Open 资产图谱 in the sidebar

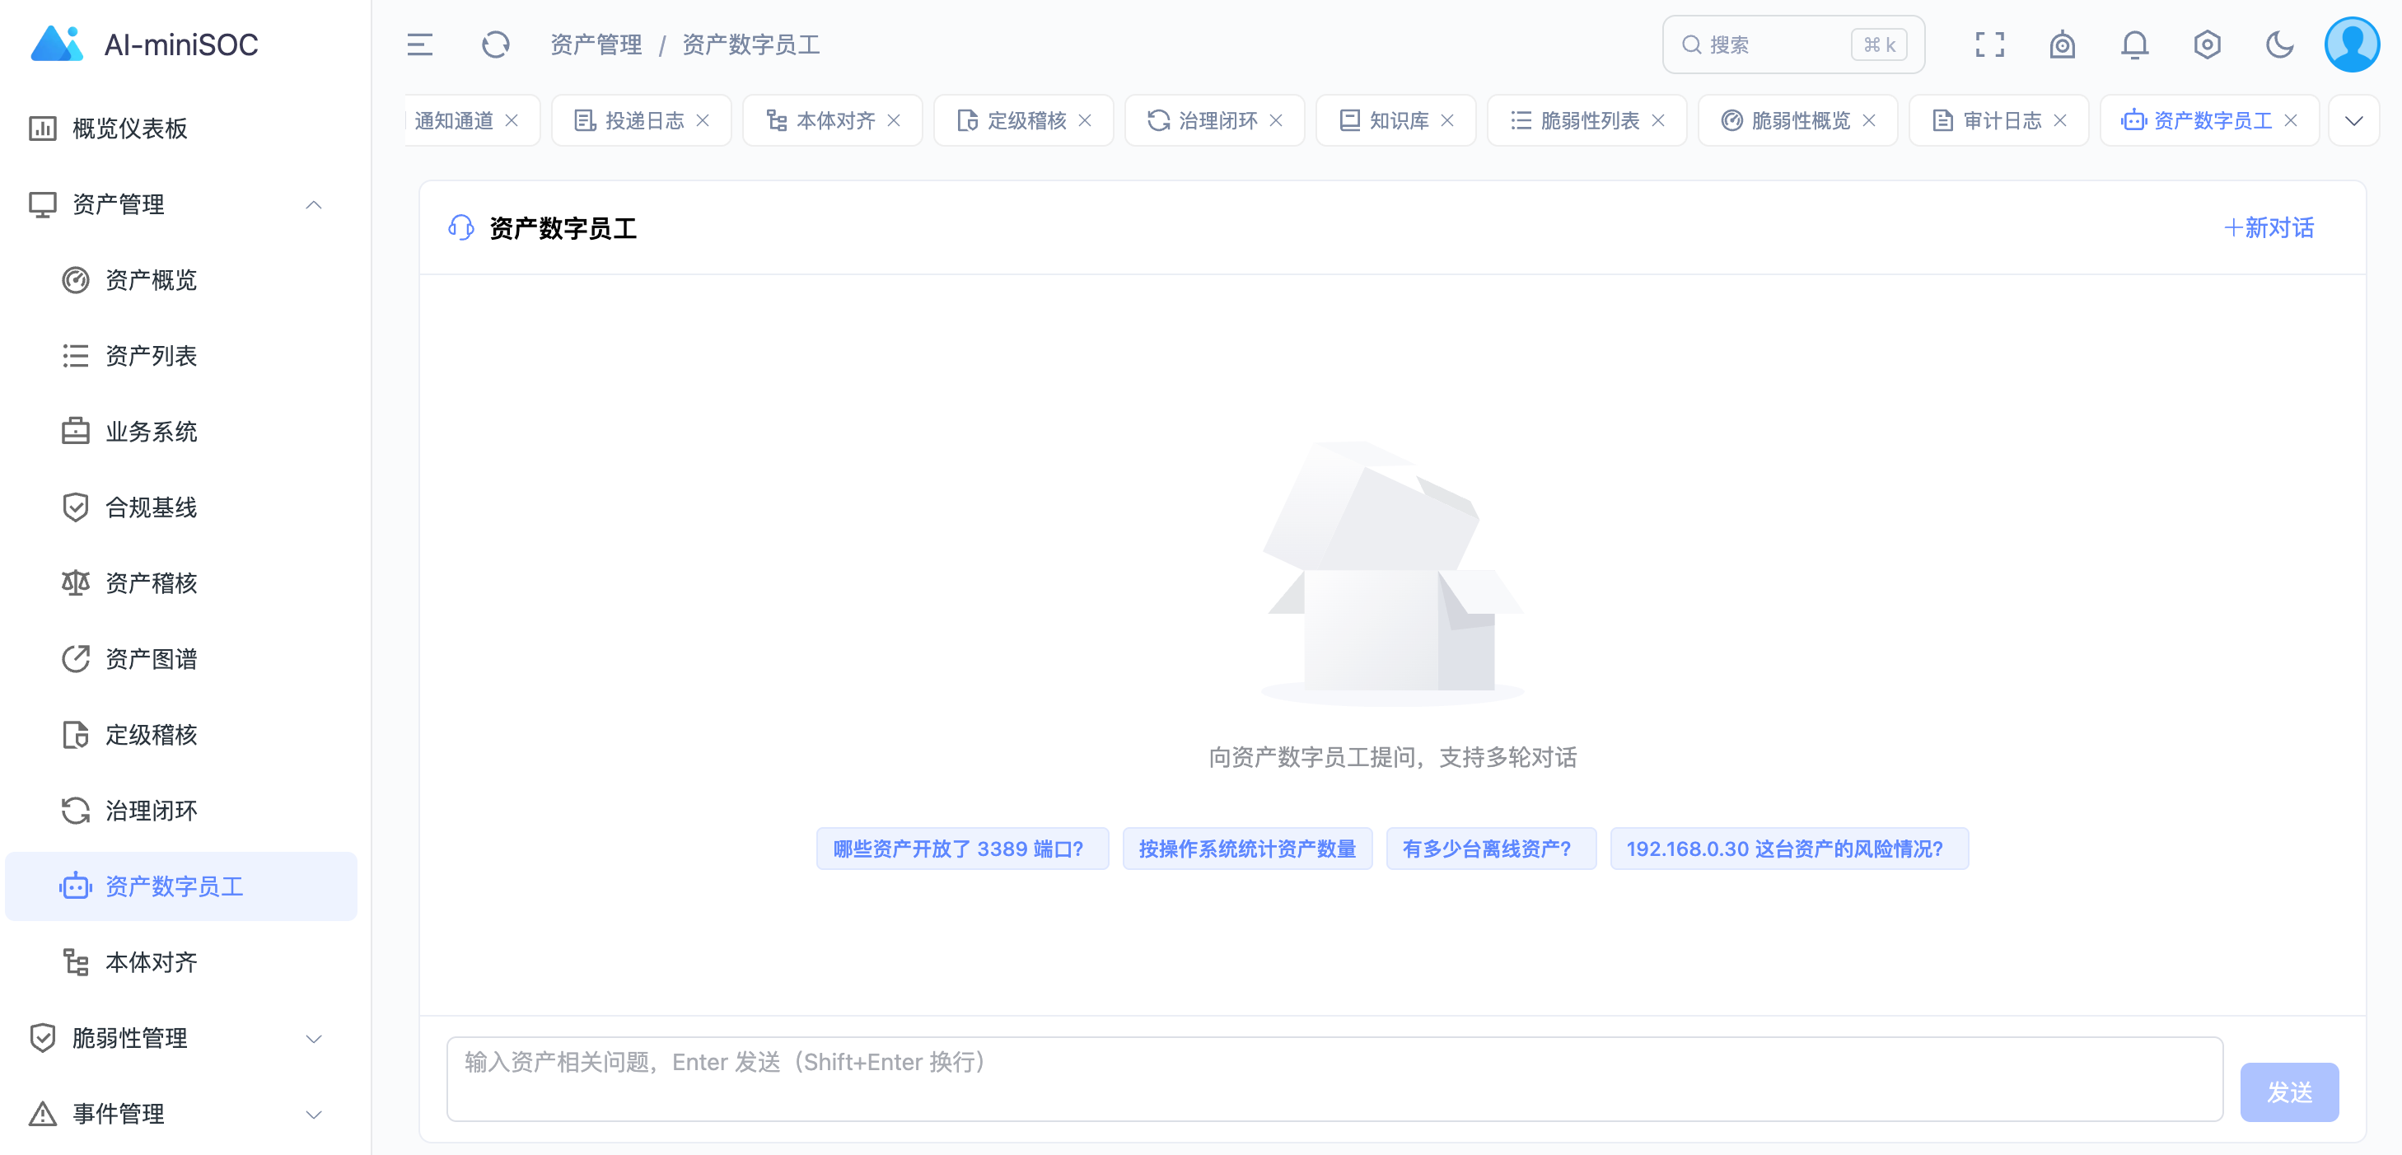[182, 659]
